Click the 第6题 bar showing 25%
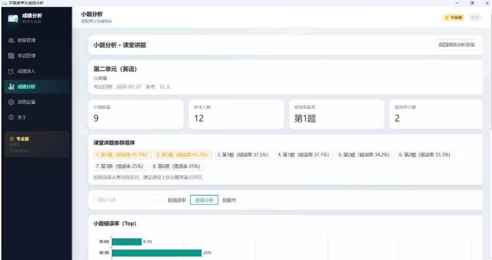 157,253
